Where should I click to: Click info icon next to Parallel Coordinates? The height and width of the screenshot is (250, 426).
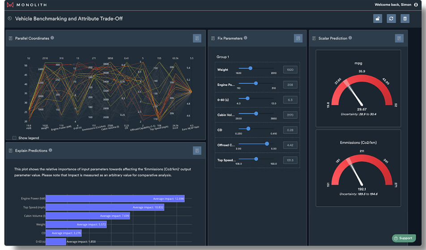click(x=52, y=38)
